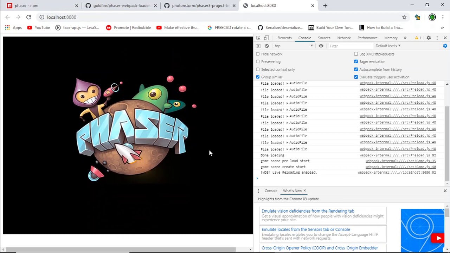Enable Selected context only checkbox

coord(258,69)
